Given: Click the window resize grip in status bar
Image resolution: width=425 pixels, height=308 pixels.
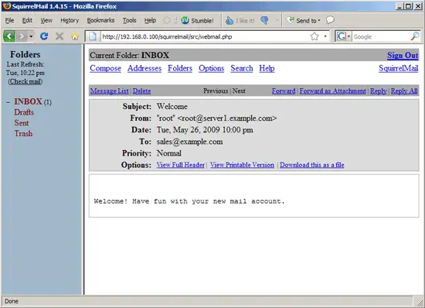Looking at the screenshot, I should pyautogui.click(x=420, y=303).
